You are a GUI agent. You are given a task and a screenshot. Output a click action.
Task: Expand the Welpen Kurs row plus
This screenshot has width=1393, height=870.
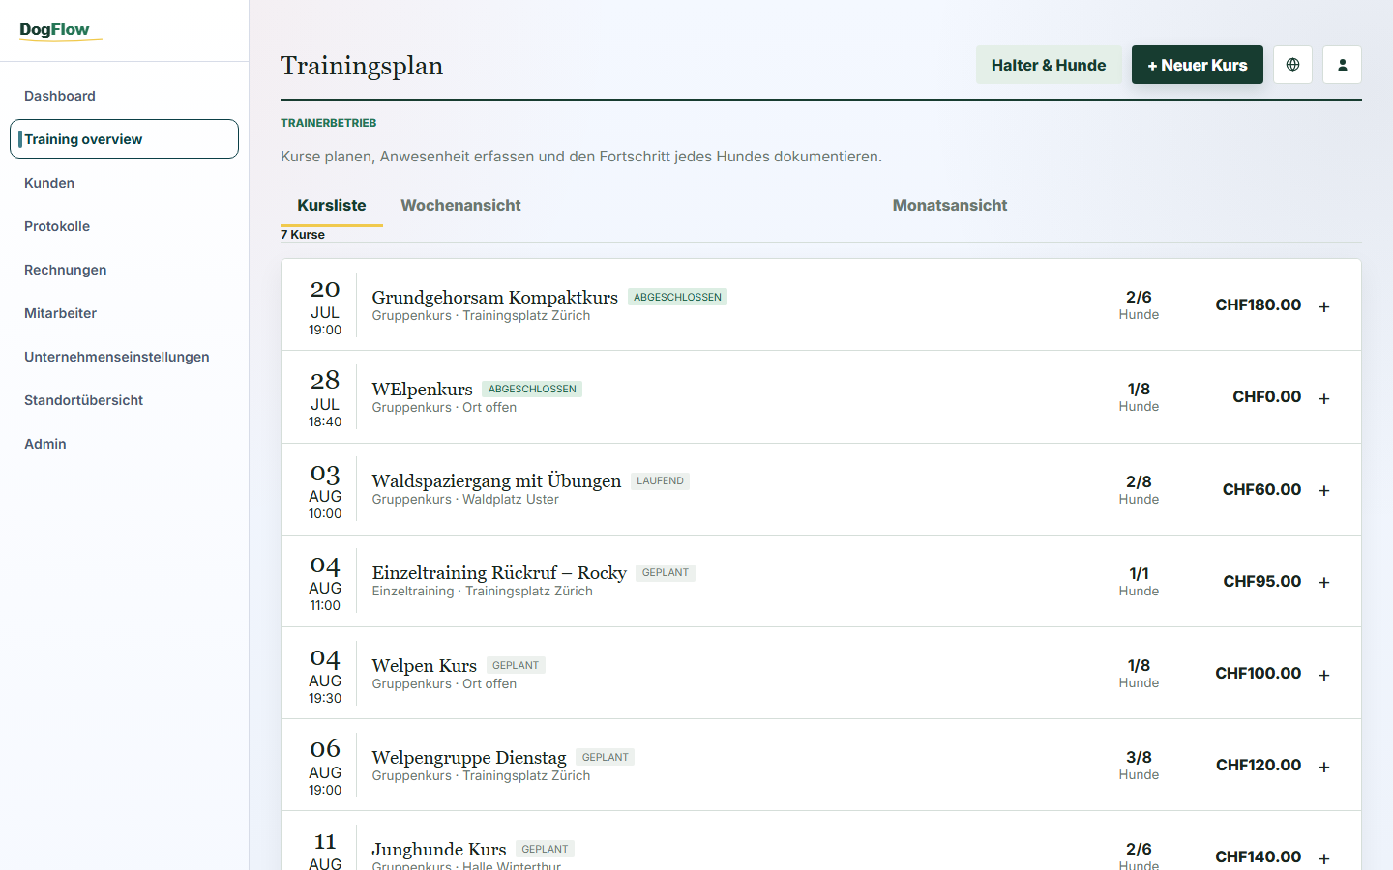click(x=1324, y=675)
